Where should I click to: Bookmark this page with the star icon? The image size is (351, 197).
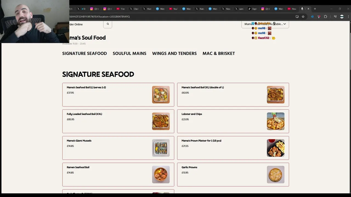(303, 16)
